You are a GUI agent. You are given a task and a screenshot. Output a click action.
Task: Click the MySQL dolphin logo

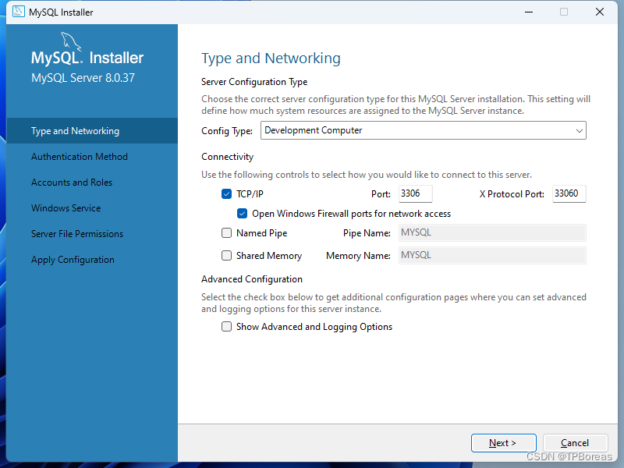point(71,41)
